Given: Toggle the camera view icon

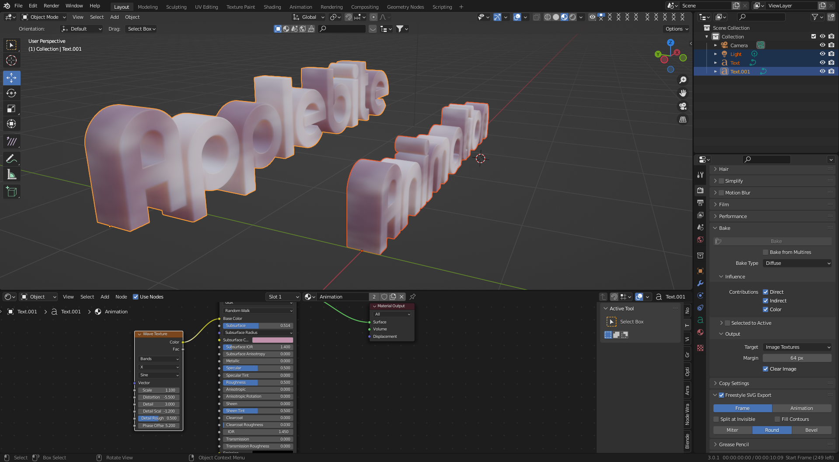Looking at the screenshot, I should pyautogui.click(x=682, y=106).
